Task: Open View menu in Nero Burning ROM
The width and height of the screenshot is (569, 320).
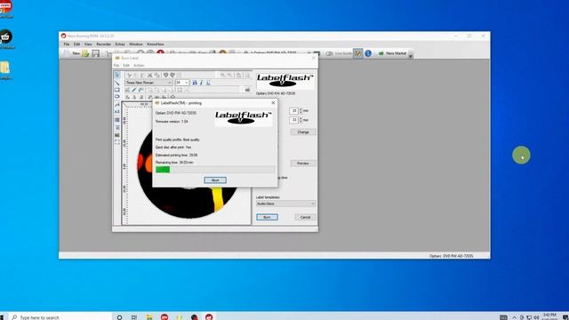Action: click(x=88, y=44)
